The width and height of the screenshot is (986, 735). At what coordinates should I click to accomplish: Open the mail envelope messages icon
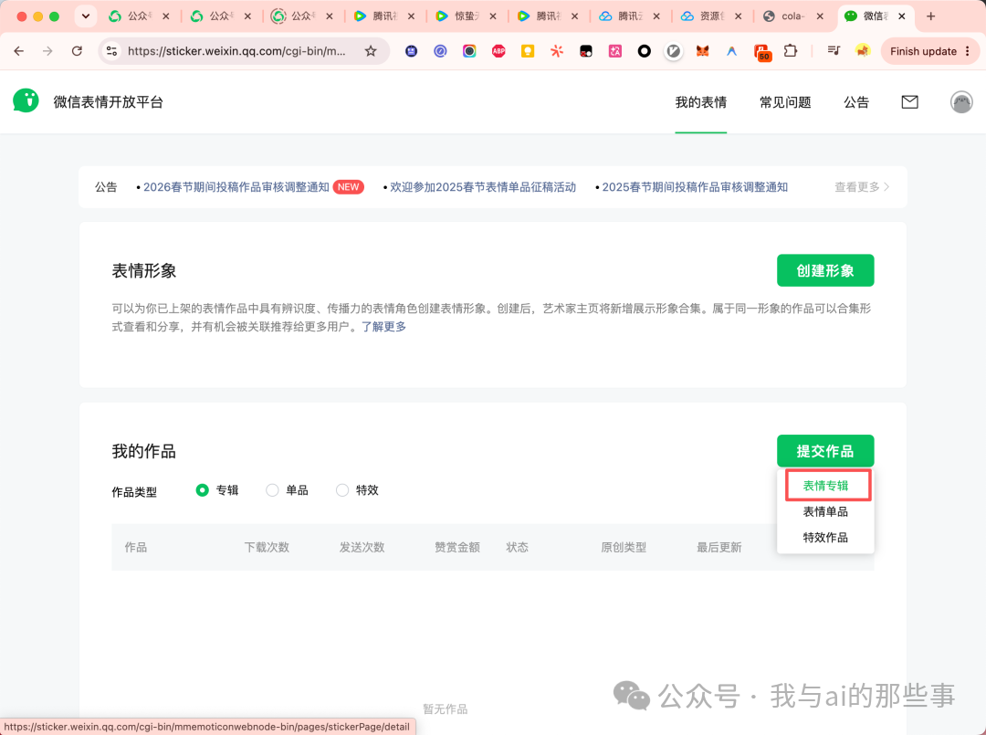pos(909,102)
